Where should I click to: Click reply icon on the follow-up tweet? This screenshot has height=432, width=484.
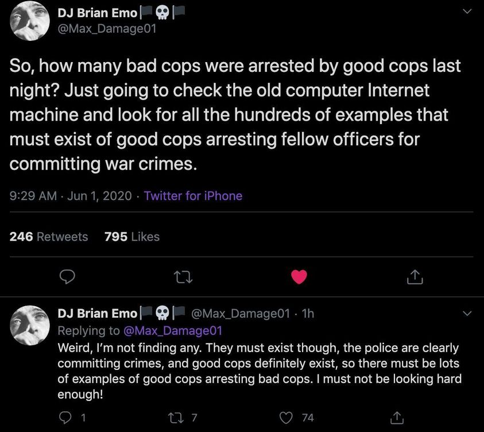(67, 418)
